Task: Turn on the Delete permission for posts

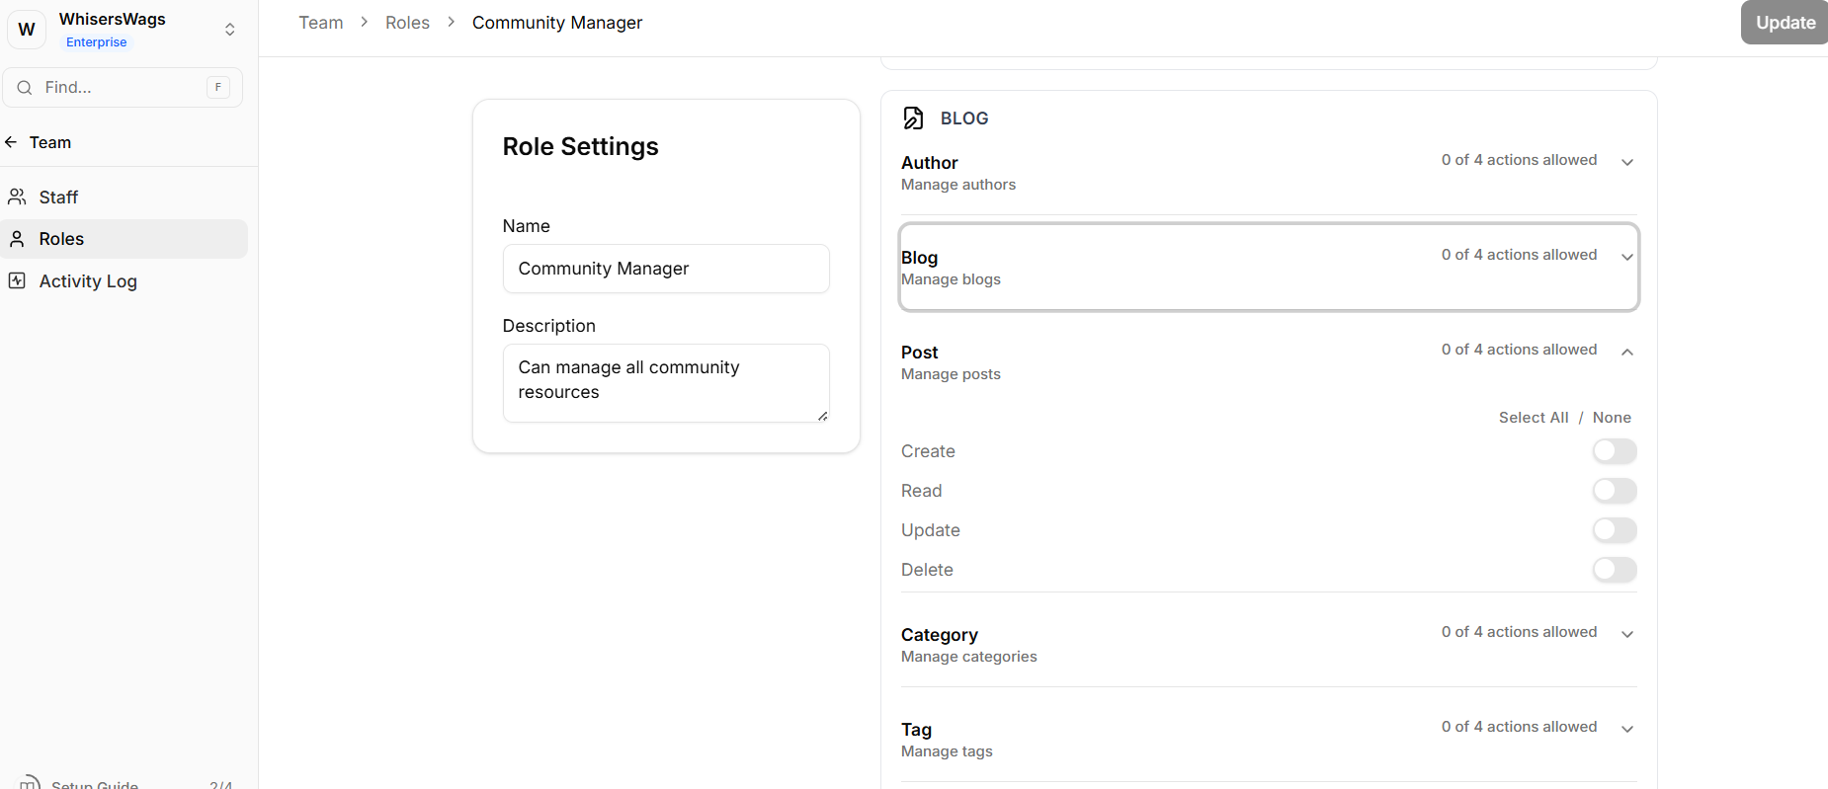Action: click(x=1614, y=570)
